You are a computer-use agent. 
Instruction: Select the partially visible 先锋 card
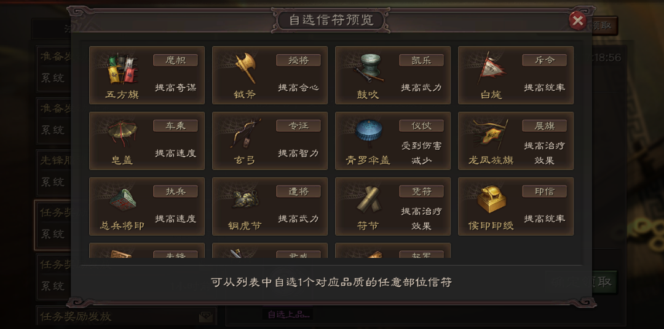coord(147,250)
